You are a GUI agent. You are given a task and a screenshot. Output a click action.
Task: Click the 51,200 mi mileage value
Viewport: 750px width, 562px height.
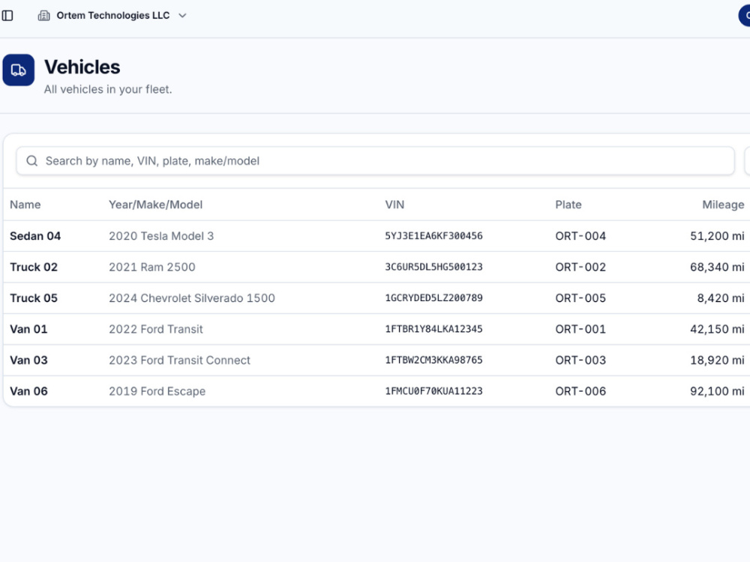(717, 236)
